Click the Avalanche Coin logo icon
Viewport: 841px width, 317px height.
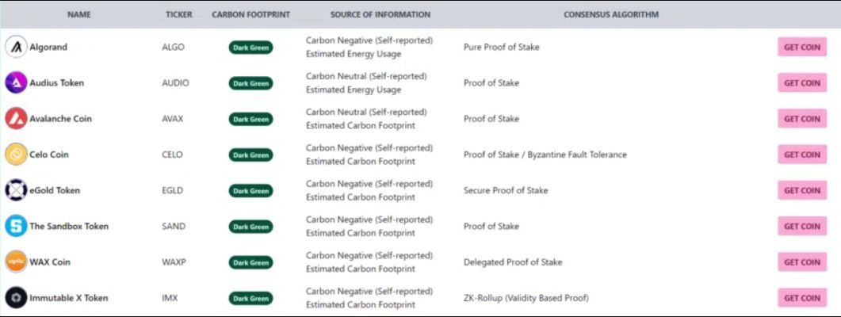(x=16, y=119)
